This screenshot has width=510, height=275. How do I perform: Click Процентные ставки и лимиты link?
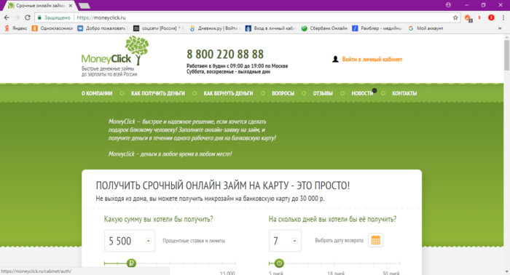coord(194,241)
